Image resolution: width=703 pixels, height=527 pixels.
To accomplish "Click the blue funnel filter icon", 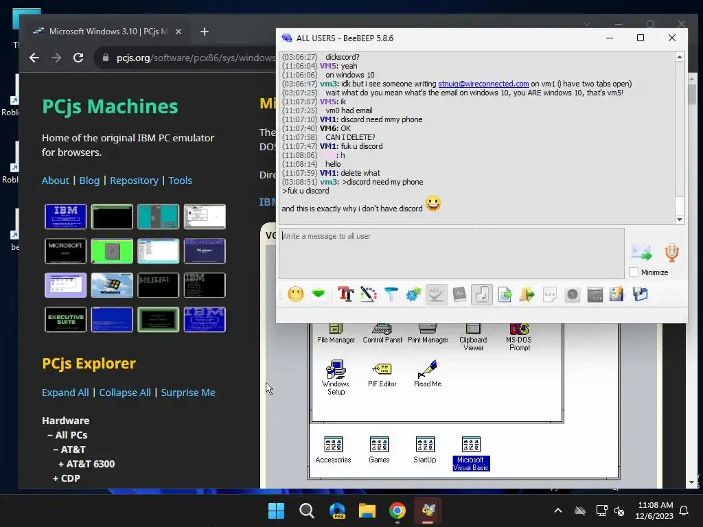I will pyautogui.click(x=391, y=294).
